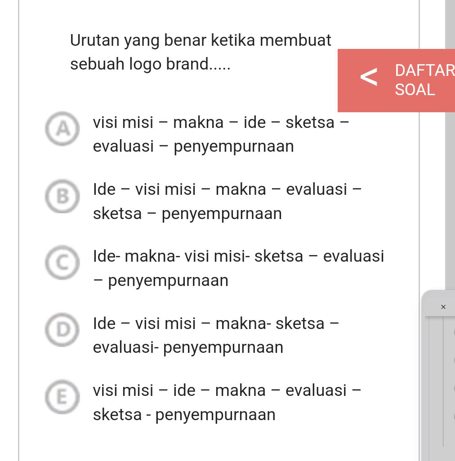Select answer option E

point(62,397)
